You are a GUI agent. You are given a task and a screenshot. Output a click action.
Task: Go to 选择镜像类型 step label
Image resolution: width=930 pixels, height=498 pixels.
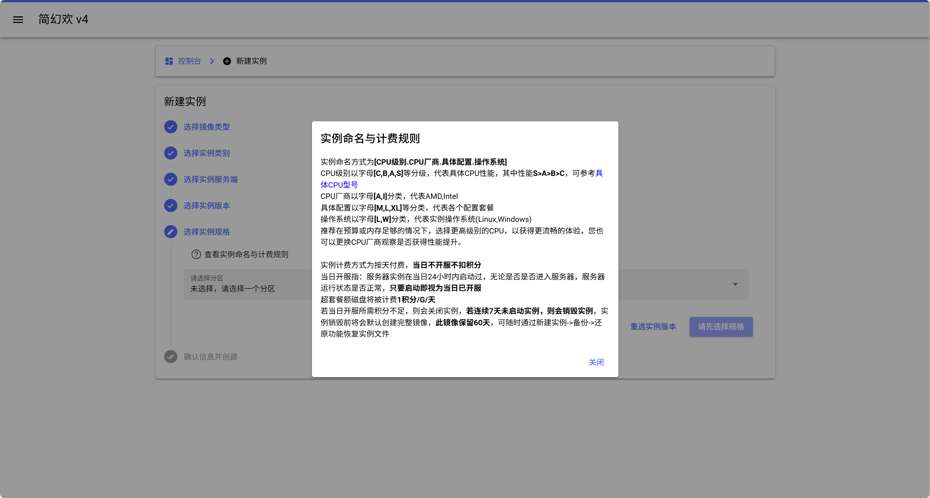207,127
